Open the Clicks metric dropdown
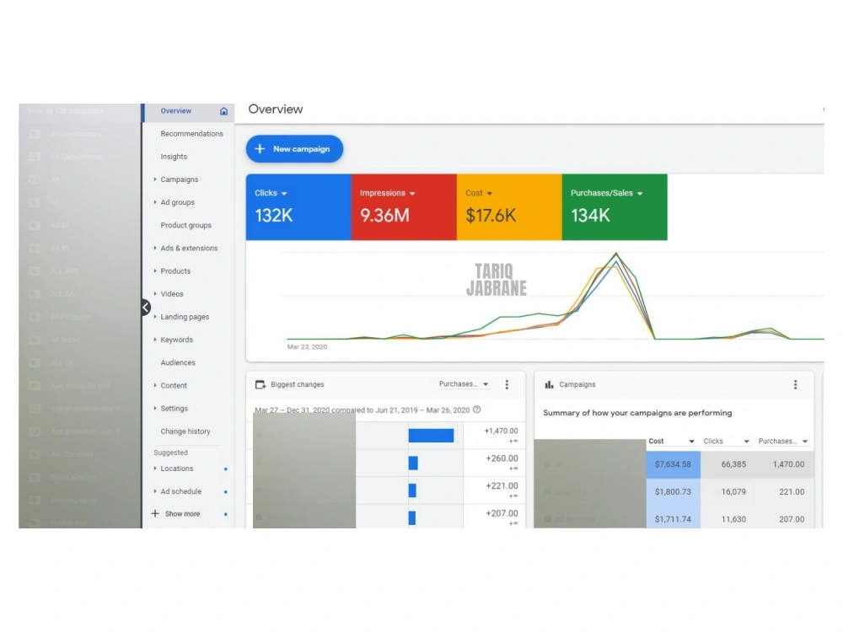 (x=284, y=194)
